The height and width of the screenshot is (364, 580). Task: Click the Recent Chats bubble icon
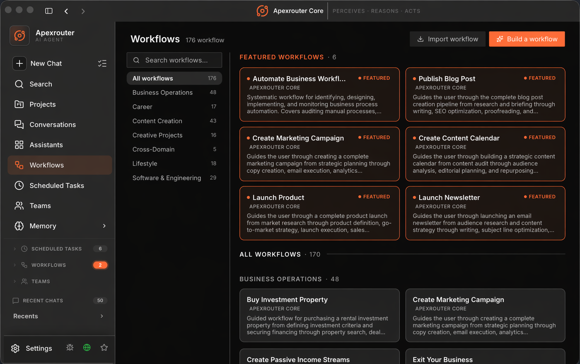click(x=16, y=301)
